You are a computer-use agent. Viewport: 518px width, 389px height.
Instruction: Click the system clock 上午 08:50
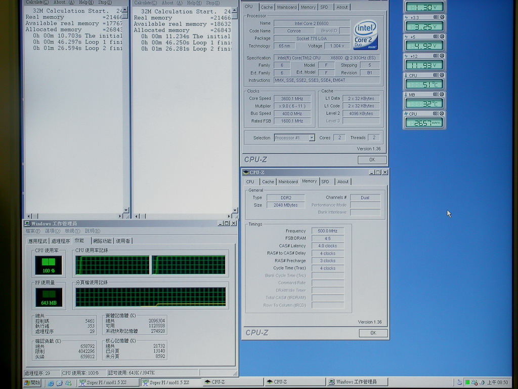pos(498,382)
